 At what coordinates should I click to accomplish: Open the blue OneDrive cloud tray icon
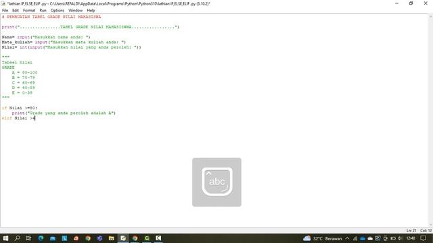pyautogui.click(x=363, y=238)
